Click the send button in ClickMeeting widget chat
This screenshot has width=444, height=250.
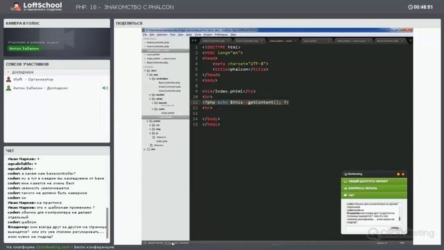395,228
